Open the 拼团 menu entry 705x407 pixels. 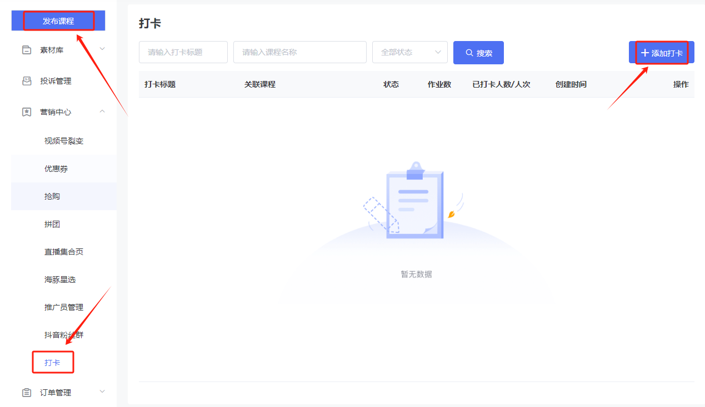(x=52, y=224)
